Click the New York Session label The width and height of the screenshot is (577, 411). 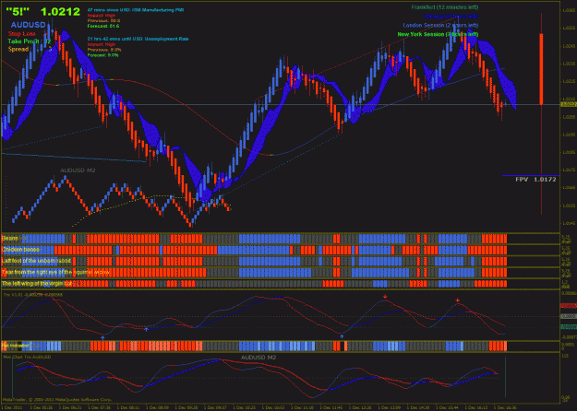pyautogui.click(x=438, y=34)
